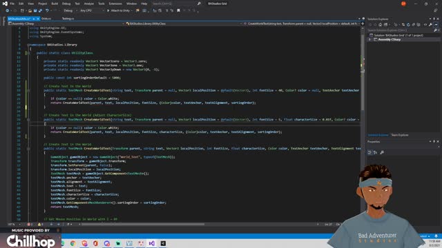The height and width of the screenshot is (248, 442).
Task: Close the BAStudiosUtils.cs tab
Action: point(38,19)
